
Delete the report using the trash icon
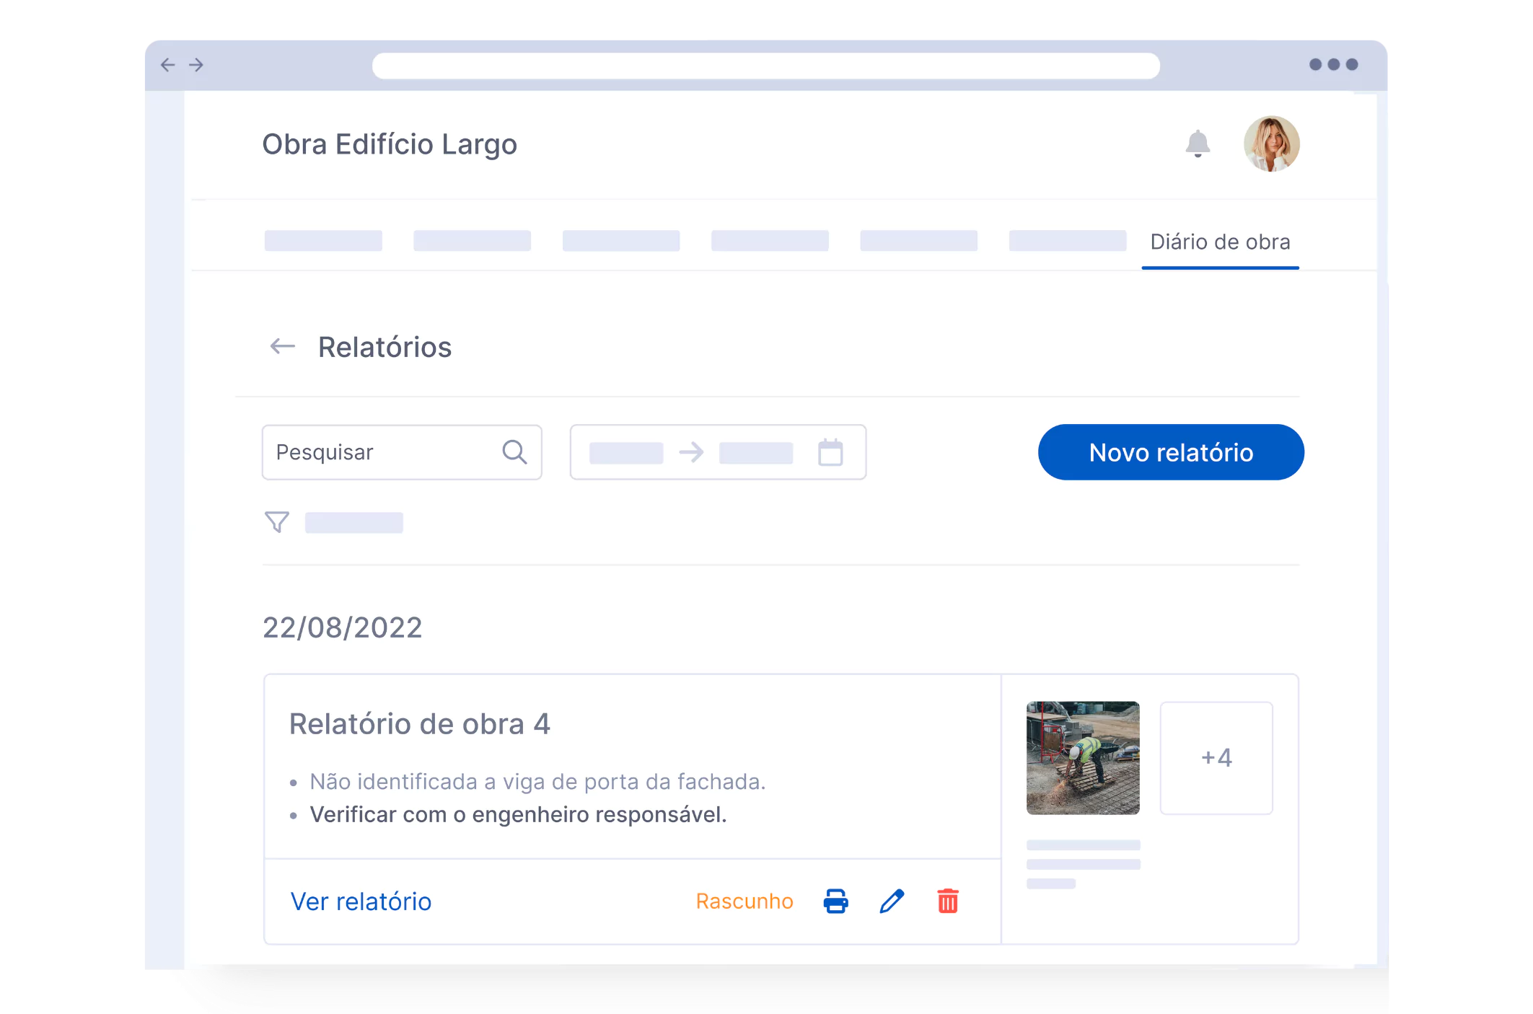tap(947, 901)
